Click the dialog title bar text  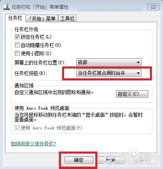pyautogui.click(x=40, y=7)
